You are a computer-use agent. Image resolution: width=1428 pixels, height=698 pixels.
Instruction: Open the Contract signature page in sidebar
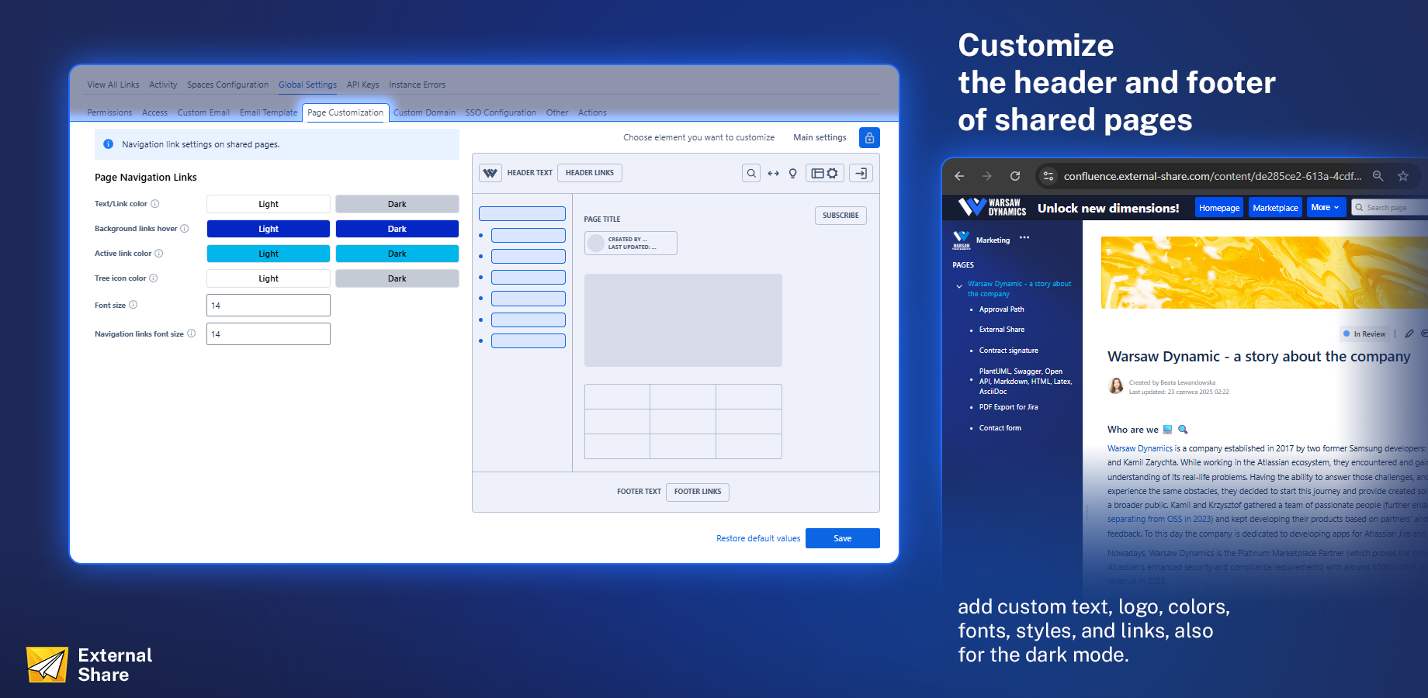1008,351
